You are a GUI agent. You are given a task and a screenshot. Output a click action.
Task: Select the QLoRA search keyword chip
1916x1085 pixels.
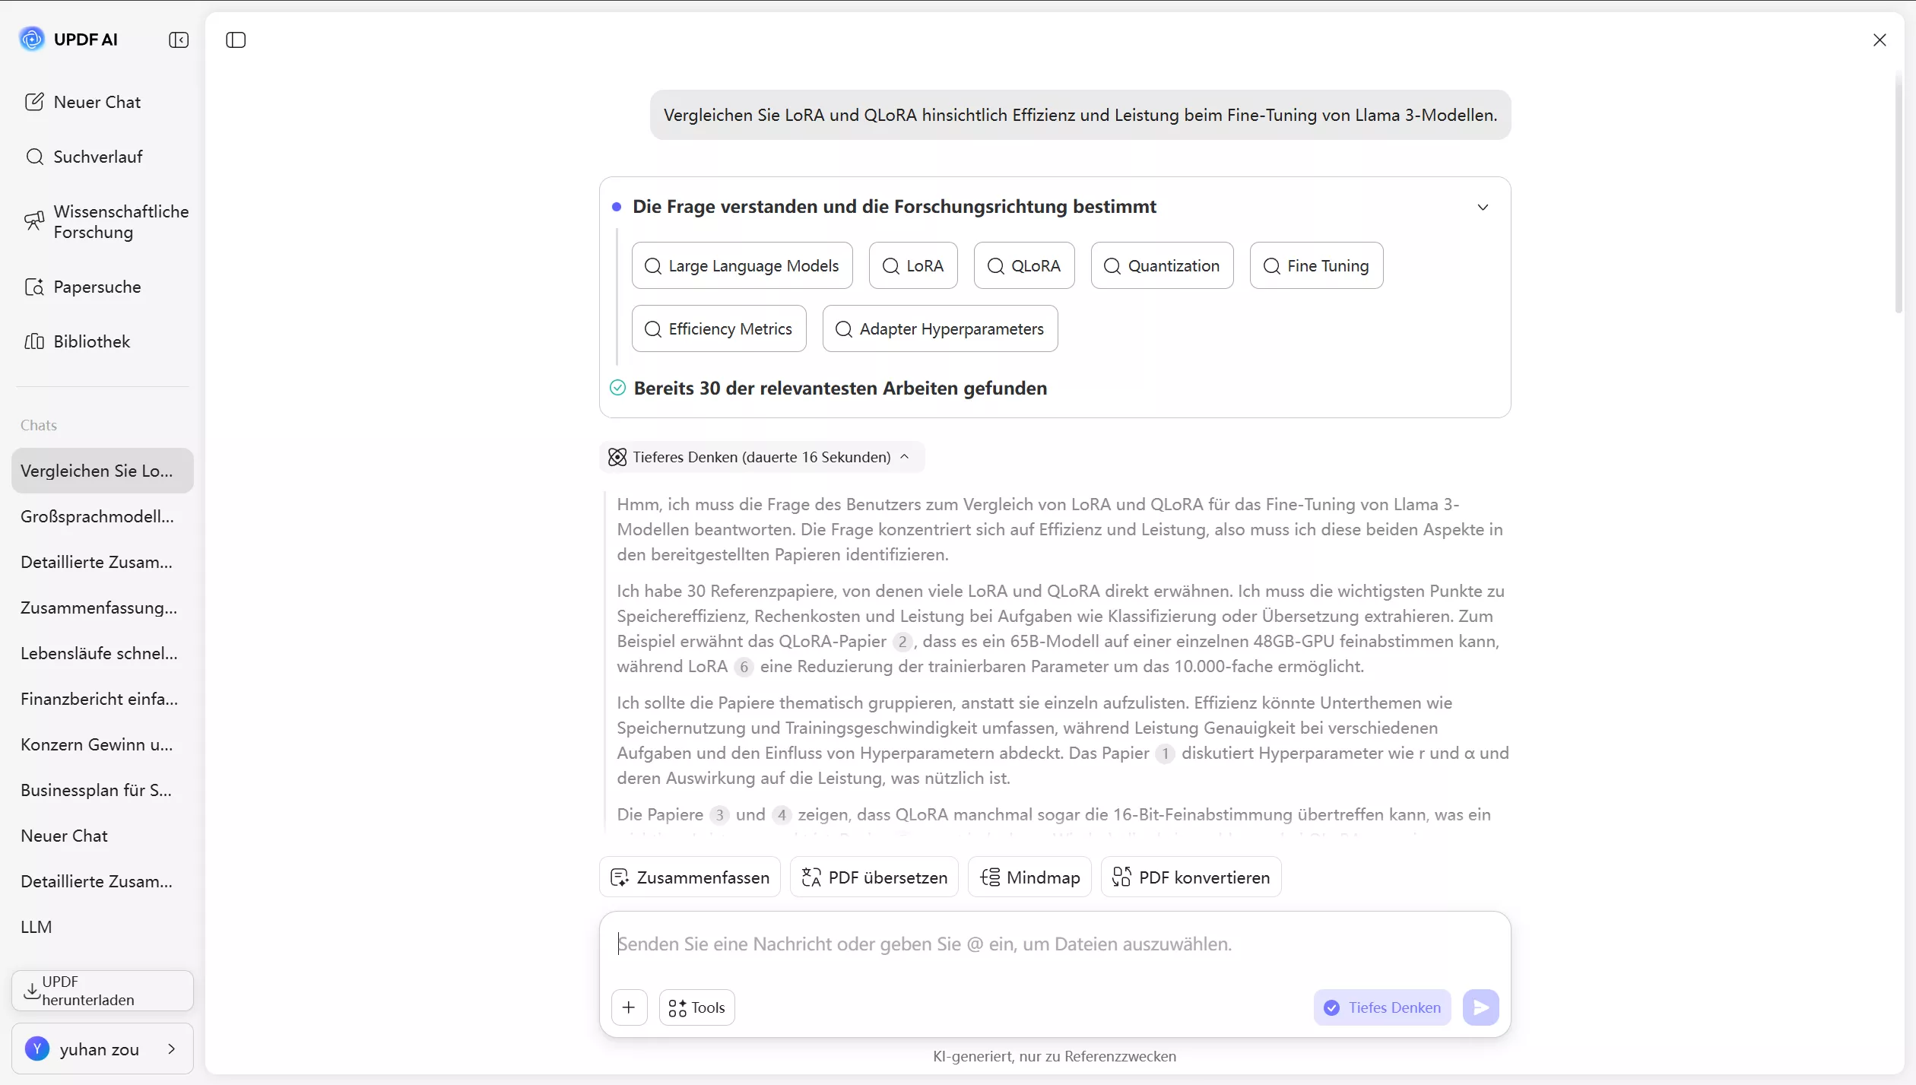coord(1023,265)
